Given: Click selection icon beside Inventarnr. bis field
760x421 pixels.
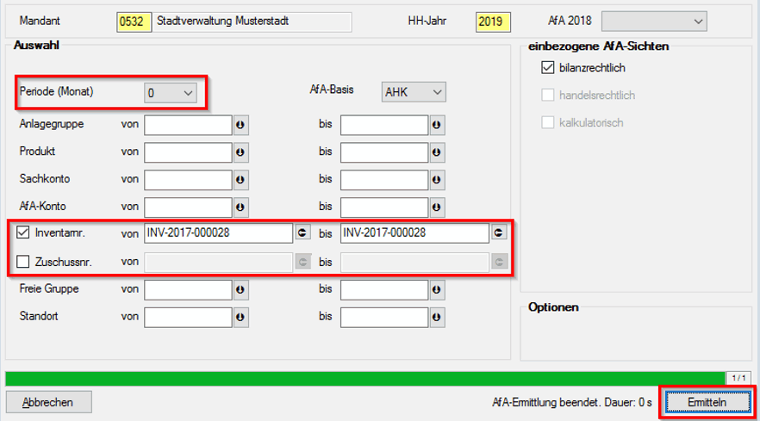Looking at the screenshot, I should point(499,233).
